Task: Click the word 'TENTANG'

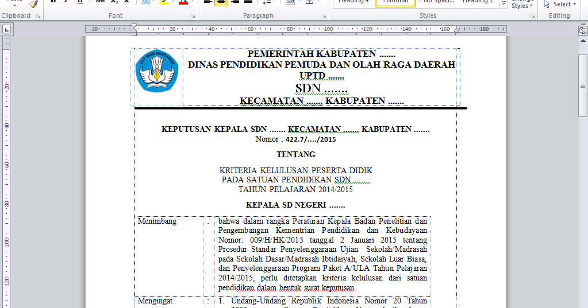Action: [x=296, y=154]
